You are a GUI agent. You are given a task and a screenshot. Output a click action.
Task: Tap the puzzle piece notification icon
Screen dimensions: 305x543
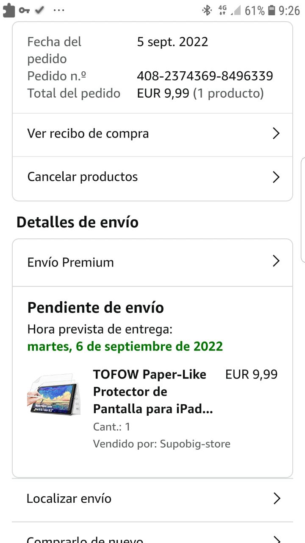(8, 10)
